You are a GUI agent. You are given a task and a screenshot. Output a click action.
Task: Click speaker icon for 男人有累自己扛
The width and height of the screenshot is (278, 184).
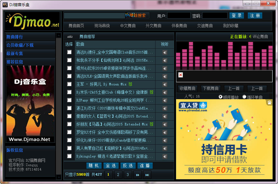(165, 148)
